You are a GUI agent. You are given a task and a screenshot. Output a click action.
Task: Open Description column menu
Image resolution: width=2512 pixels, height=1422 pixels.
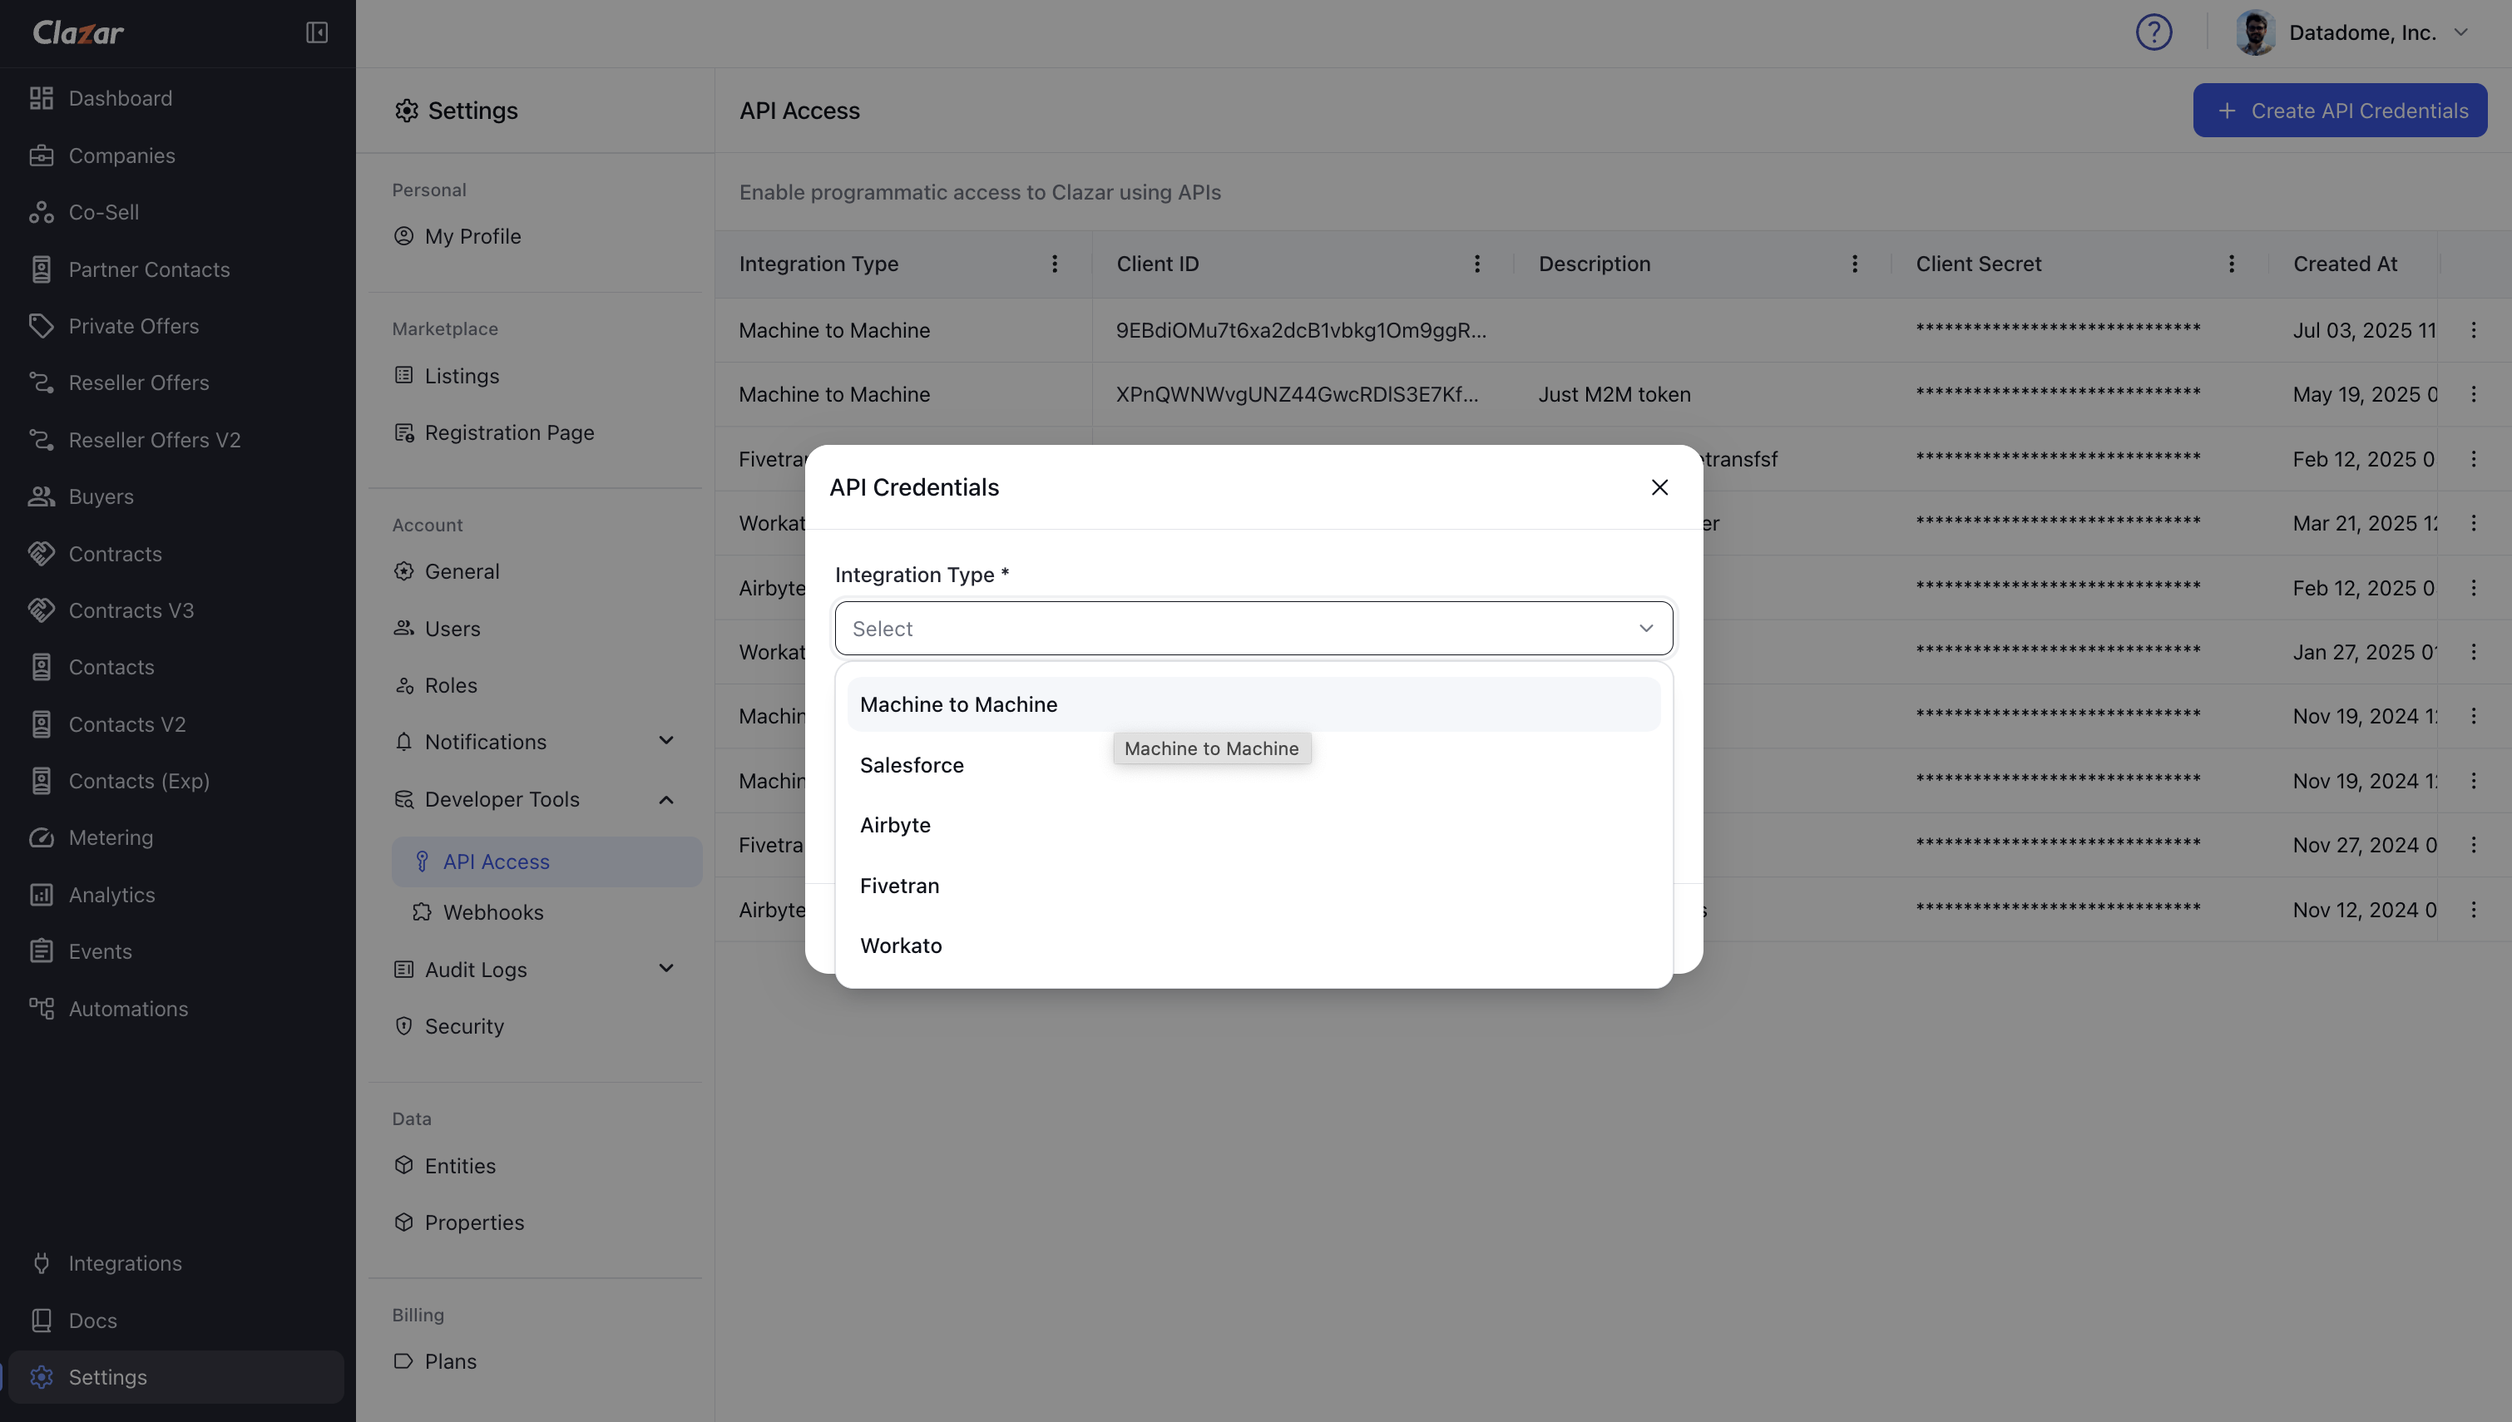coord(1855,264)
